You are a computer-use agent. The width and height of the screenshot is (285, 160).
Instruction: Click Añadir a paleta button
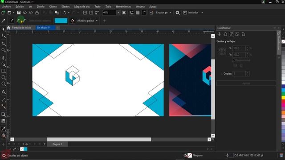pyautogui.click(x=85, y=21)
